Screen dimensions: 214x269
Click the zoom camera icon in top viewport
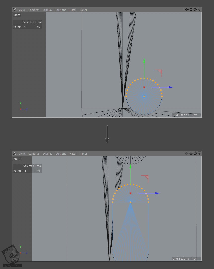coord(191,10)
